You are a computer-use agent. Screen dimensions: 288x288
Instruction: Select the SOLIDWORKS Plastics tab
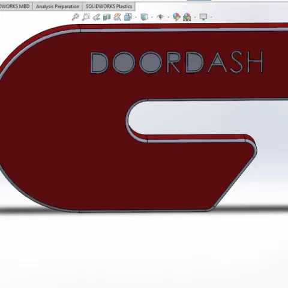point(109,7)
